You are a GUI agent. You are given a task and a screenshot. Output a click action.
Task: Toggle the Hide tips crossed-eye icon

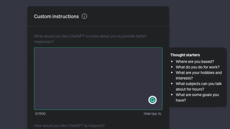pyautogui.click(x=160, y=114)
